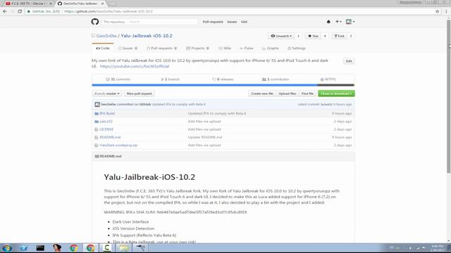Open the file icon beside LICENSE
The width and height of the screenshot is (451, 253).
tap(97, 129)
